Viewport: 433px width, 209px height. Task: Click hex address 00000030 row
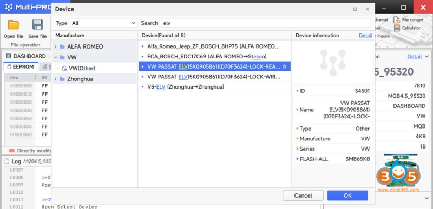tap(21, 110)
